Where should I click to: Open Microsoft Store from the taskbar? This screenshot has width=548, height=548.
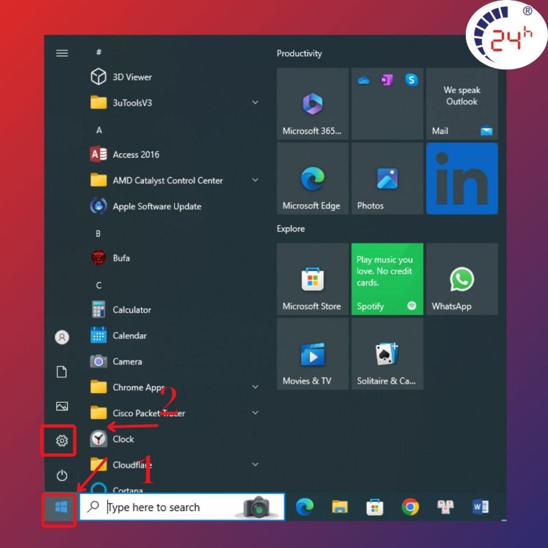(375, 507)
